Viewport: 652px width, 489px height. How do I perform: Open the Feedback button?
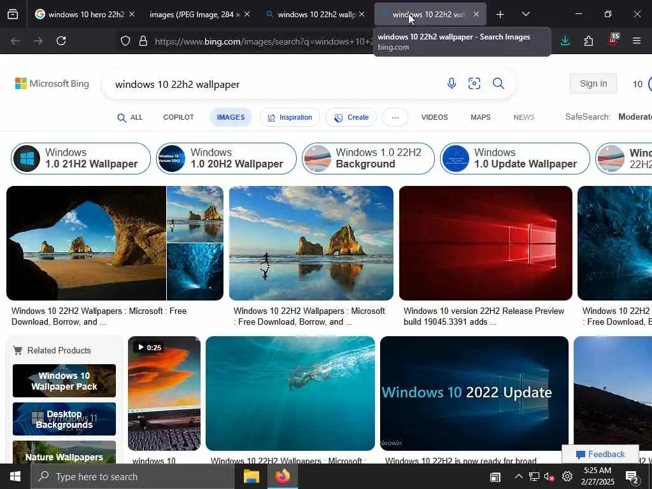click(600, 454)
